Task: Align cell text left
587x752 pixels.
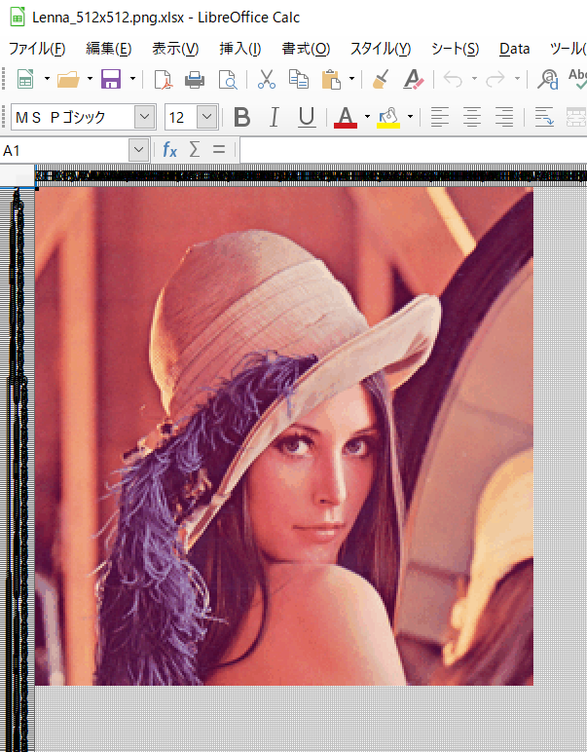Action: click(439, 117)
